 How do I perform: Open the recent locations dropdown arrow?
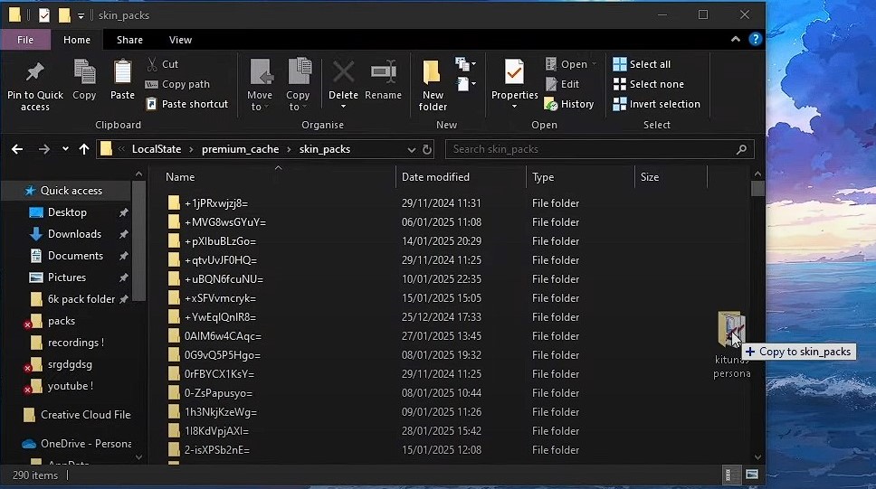click(x=65, y=149)
